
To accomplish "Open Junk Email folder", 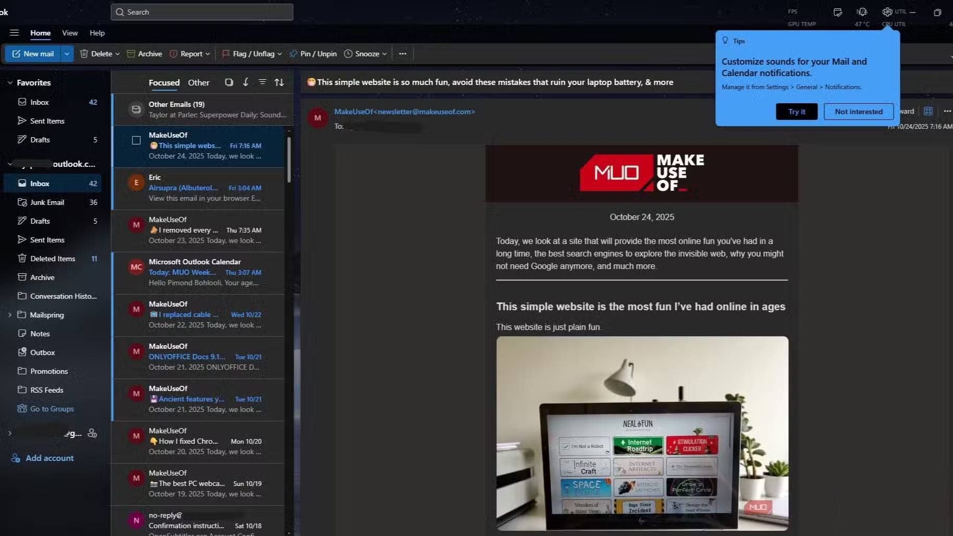I will (53, 202).
